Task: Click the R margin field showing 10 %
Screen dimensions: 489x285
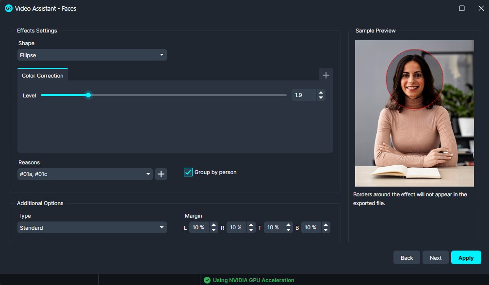Action: (x=236, y=227)
